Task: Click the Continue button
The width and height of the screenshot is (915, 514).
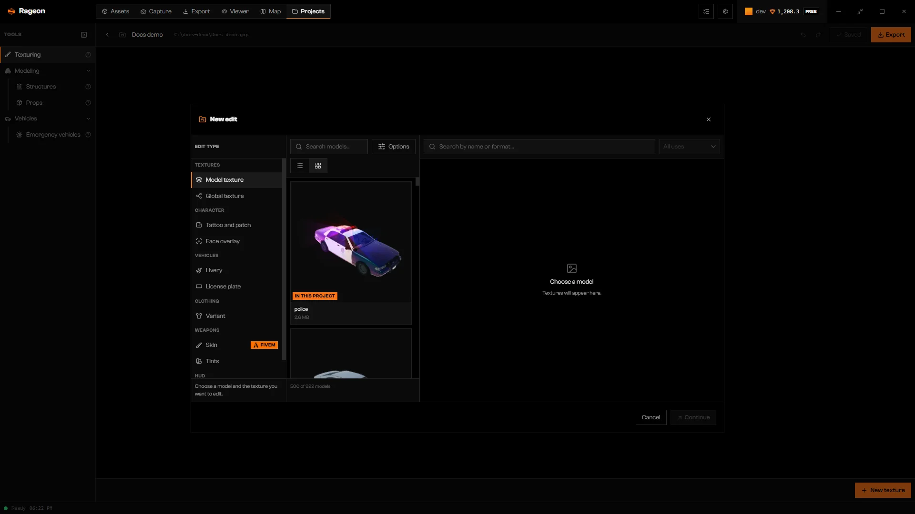Action: tap(693, 417)
